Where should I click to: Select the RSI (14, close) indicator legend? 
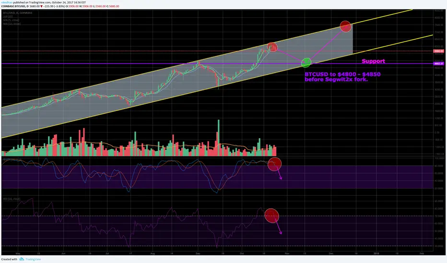coord(12,199)
